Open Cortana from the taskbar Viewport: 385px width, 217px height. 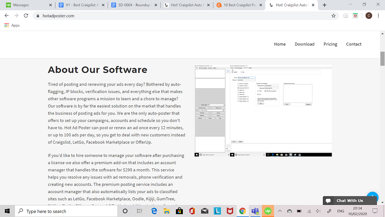tap(125, 211)
